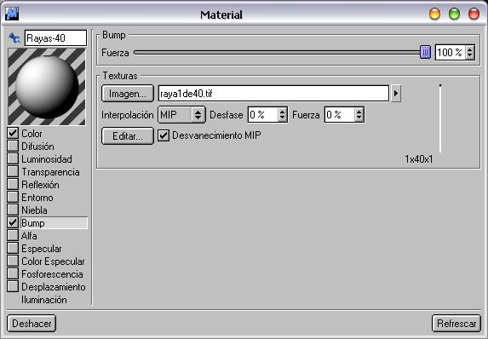Image resolution: width=488 pixels, height=339 pixels.
Task: Select the Entorno channel label
Action: [37, 198]
